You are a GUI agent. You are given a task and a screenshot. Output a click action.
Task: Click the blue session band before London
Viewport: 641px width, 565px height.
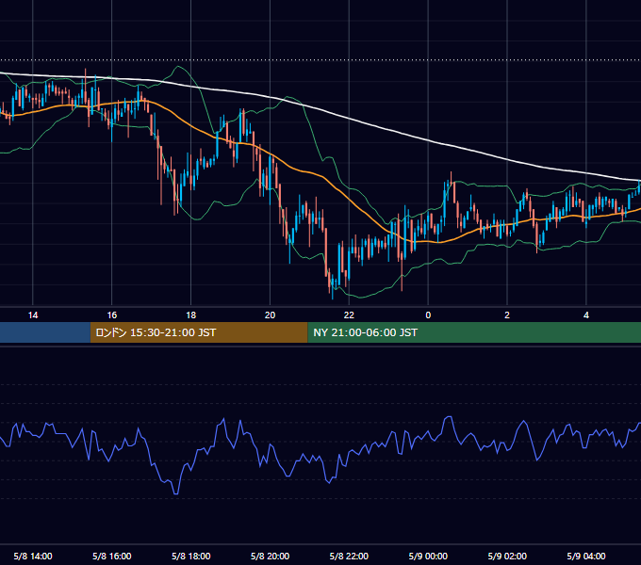(x=45, y=332)
